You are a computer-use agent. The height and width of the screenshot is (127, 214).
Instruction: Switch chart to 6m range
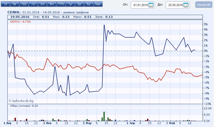click(52, 4)
